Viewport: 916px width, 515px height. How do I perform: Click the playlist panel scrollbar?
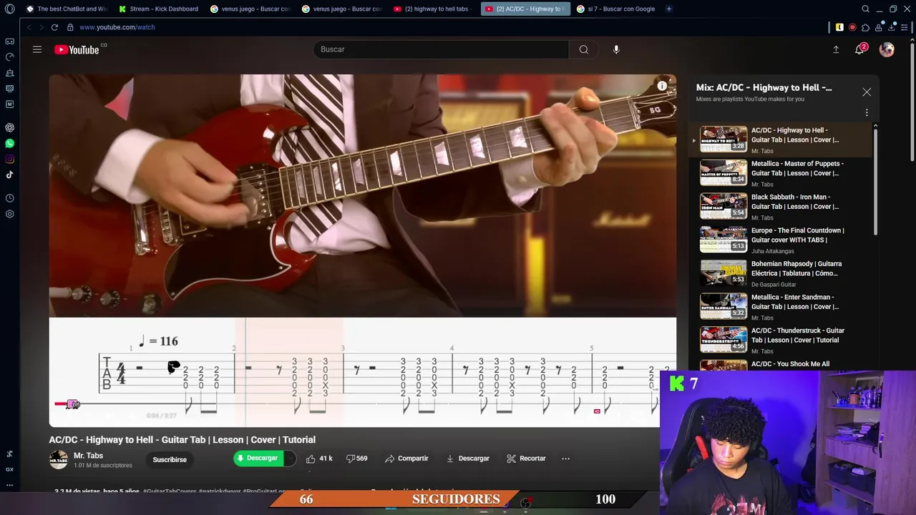(x=875, y=181)
